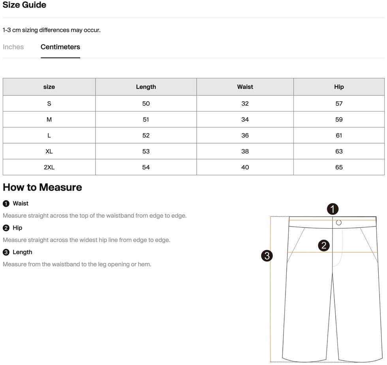387x365 pixels.
Task: Click the XL size row label
Action: click(49, 151)
